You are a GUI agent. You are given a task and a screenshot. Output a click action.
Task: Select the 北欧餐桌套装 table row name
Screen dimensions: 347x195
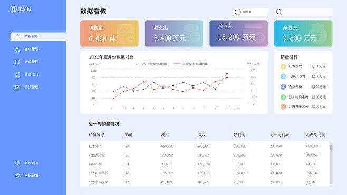[x=99, y=182]
